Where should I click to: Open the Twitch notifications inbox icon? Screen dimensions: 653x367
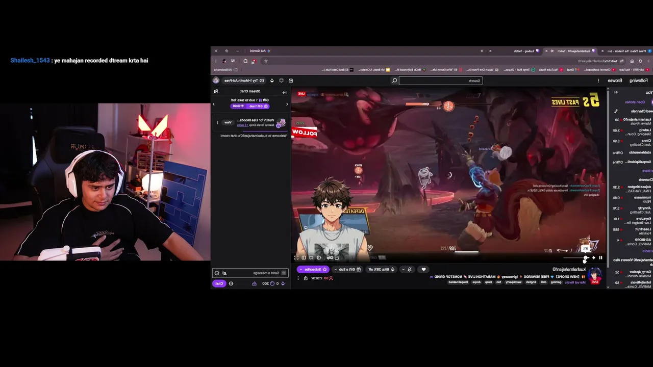291,81
